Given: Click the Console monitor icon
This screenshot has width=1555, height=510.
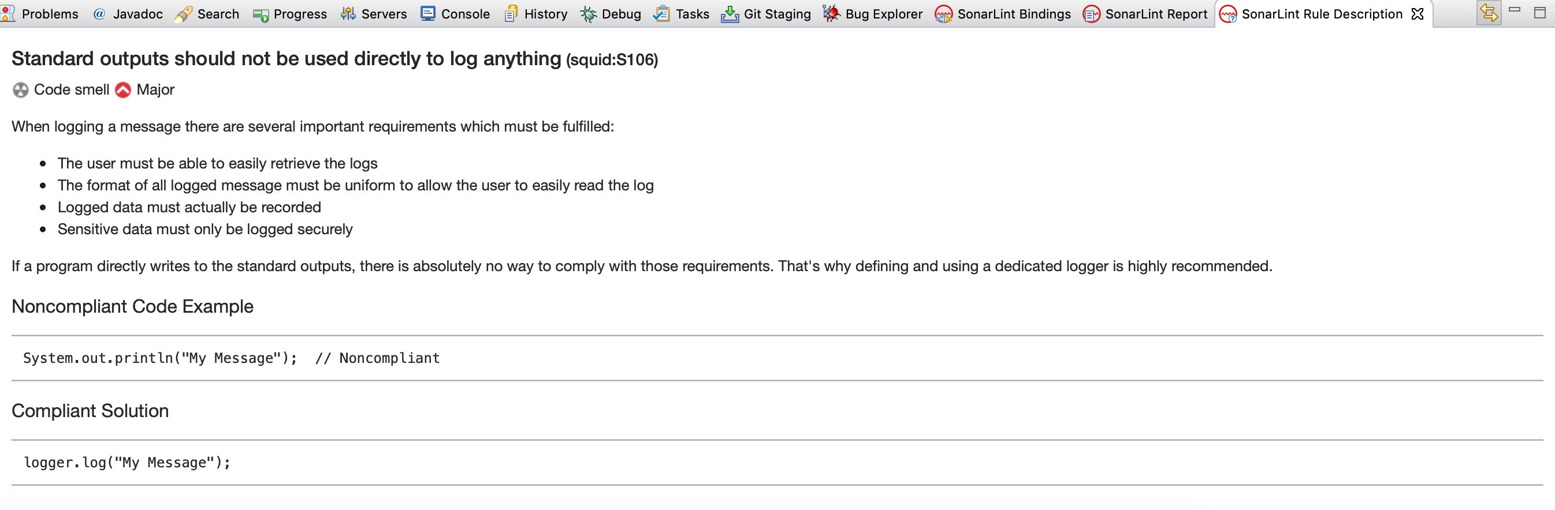Looking at the screenshot, I should tap(428, 14).
